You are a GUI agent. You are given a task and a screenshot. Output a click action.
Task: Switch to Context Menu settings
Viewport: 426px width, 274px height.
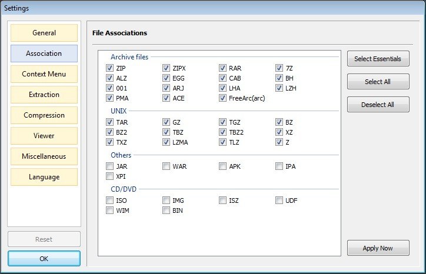pos(44,74)
